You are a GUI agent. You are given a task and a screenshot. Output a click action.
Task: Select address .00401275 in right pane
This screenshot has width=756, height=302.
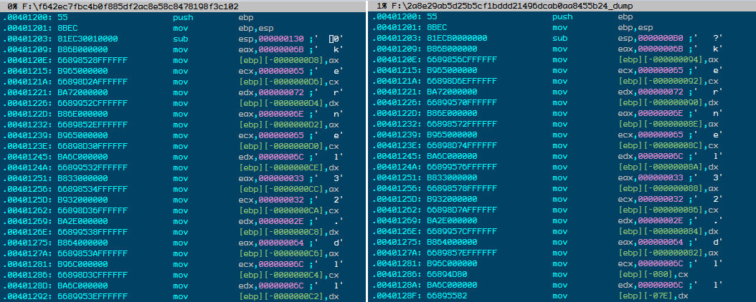[398, 242]
